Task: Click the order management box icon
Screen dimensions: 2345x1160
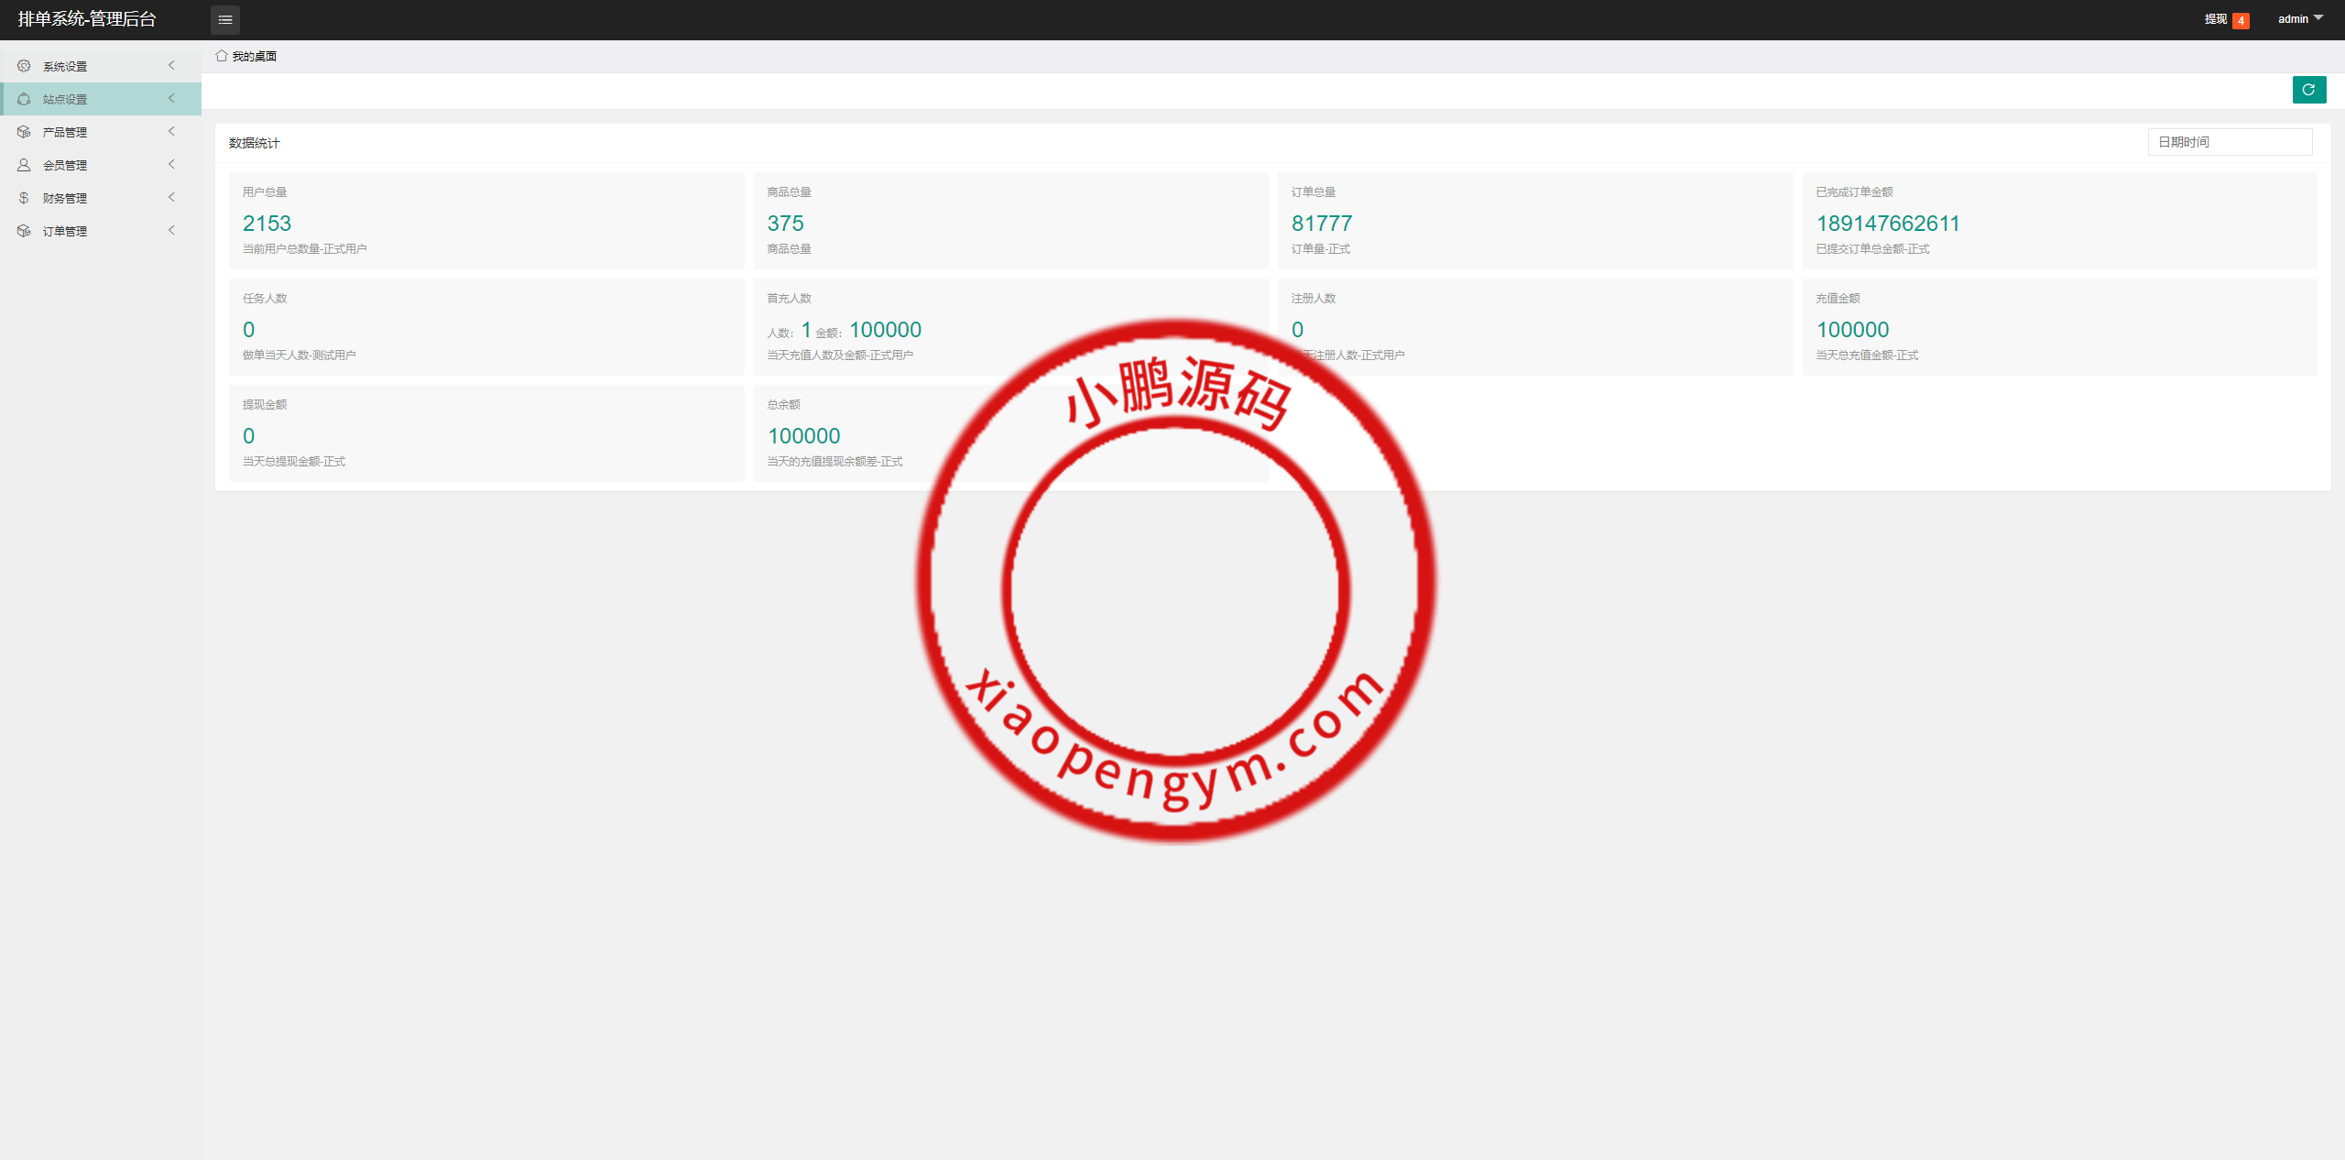Action: coord(24,231)
